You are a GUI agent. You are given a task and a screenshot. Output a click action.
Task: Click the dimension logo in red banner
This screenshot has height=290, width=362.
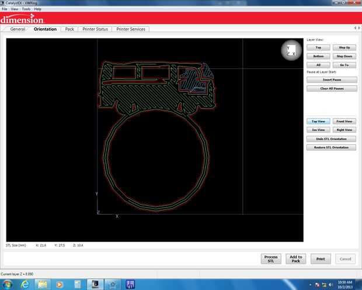pyautogui.click(x=22, y=19)
